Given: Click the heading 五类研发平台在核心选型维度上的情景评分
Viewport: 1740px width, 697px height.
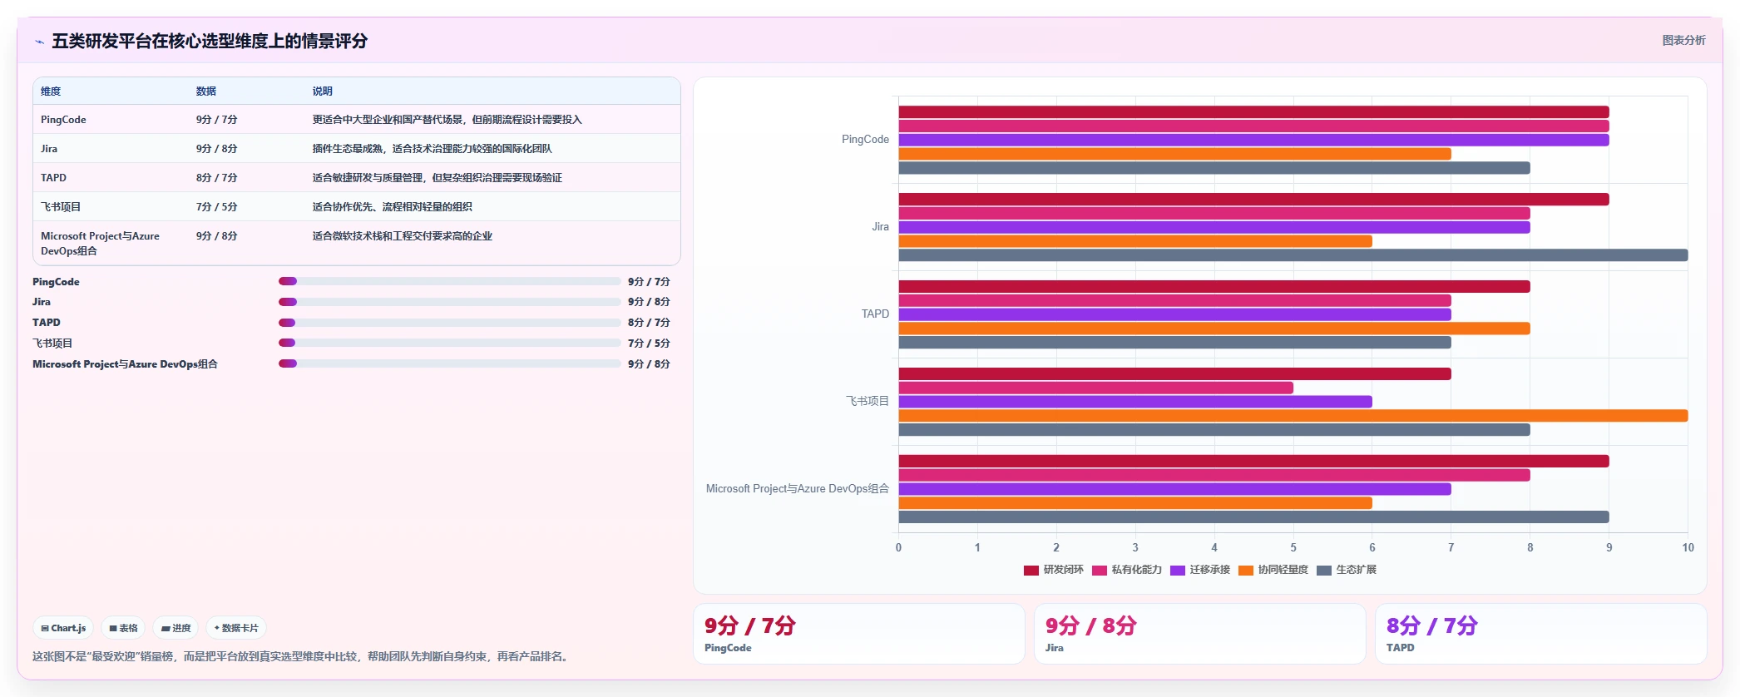Looking at the screenshot, I should [x=210, y=41].
